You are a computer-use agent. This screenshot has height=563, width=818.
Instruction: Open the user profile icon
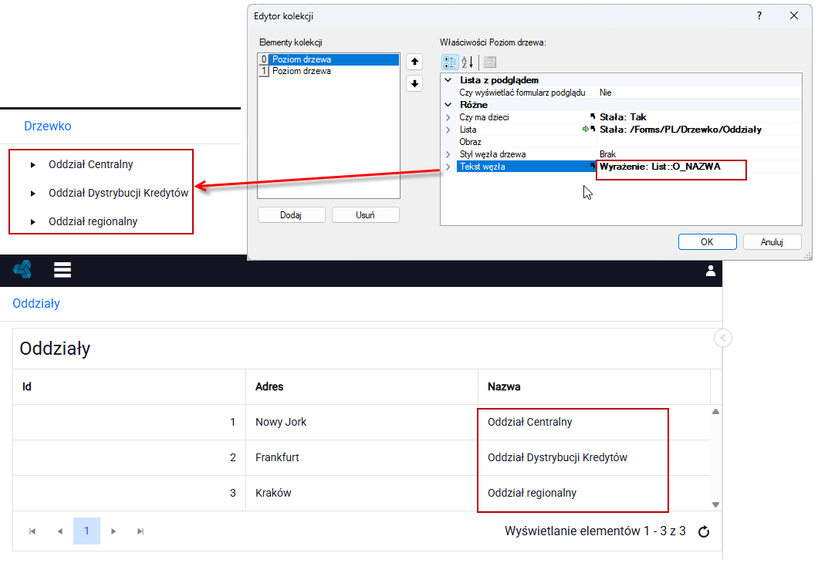point(710,271)
